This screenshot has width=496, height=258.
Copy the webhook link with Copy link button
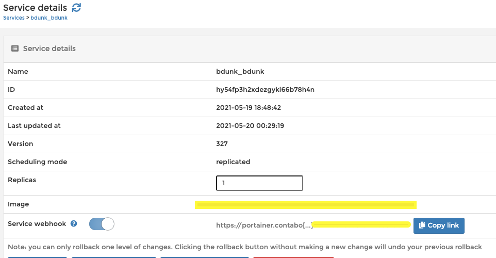tap(439, 225)
